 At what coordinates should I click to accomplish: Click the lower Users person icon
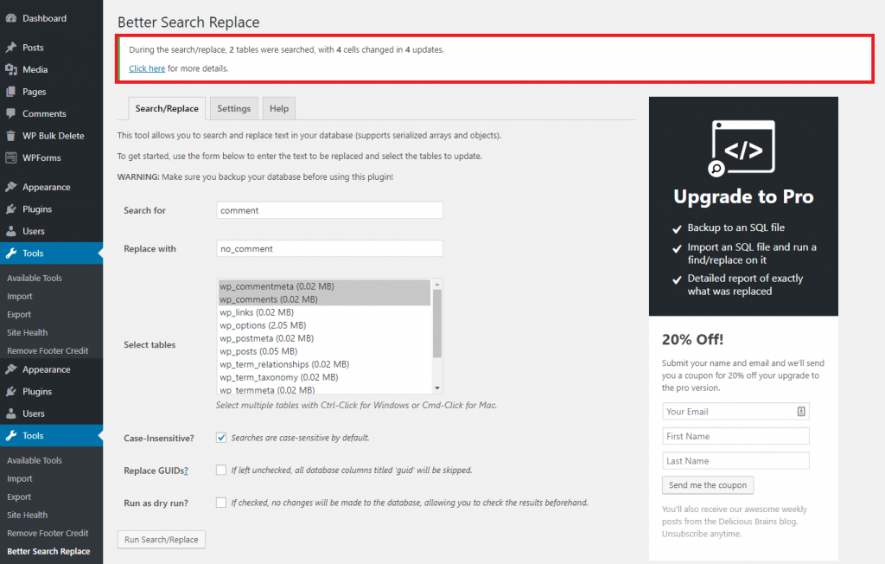(10, 413)
